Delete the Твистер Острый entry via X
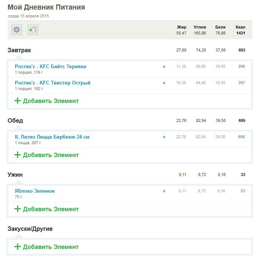This screenshot has height=269, width=259. (x=164, y=83)
